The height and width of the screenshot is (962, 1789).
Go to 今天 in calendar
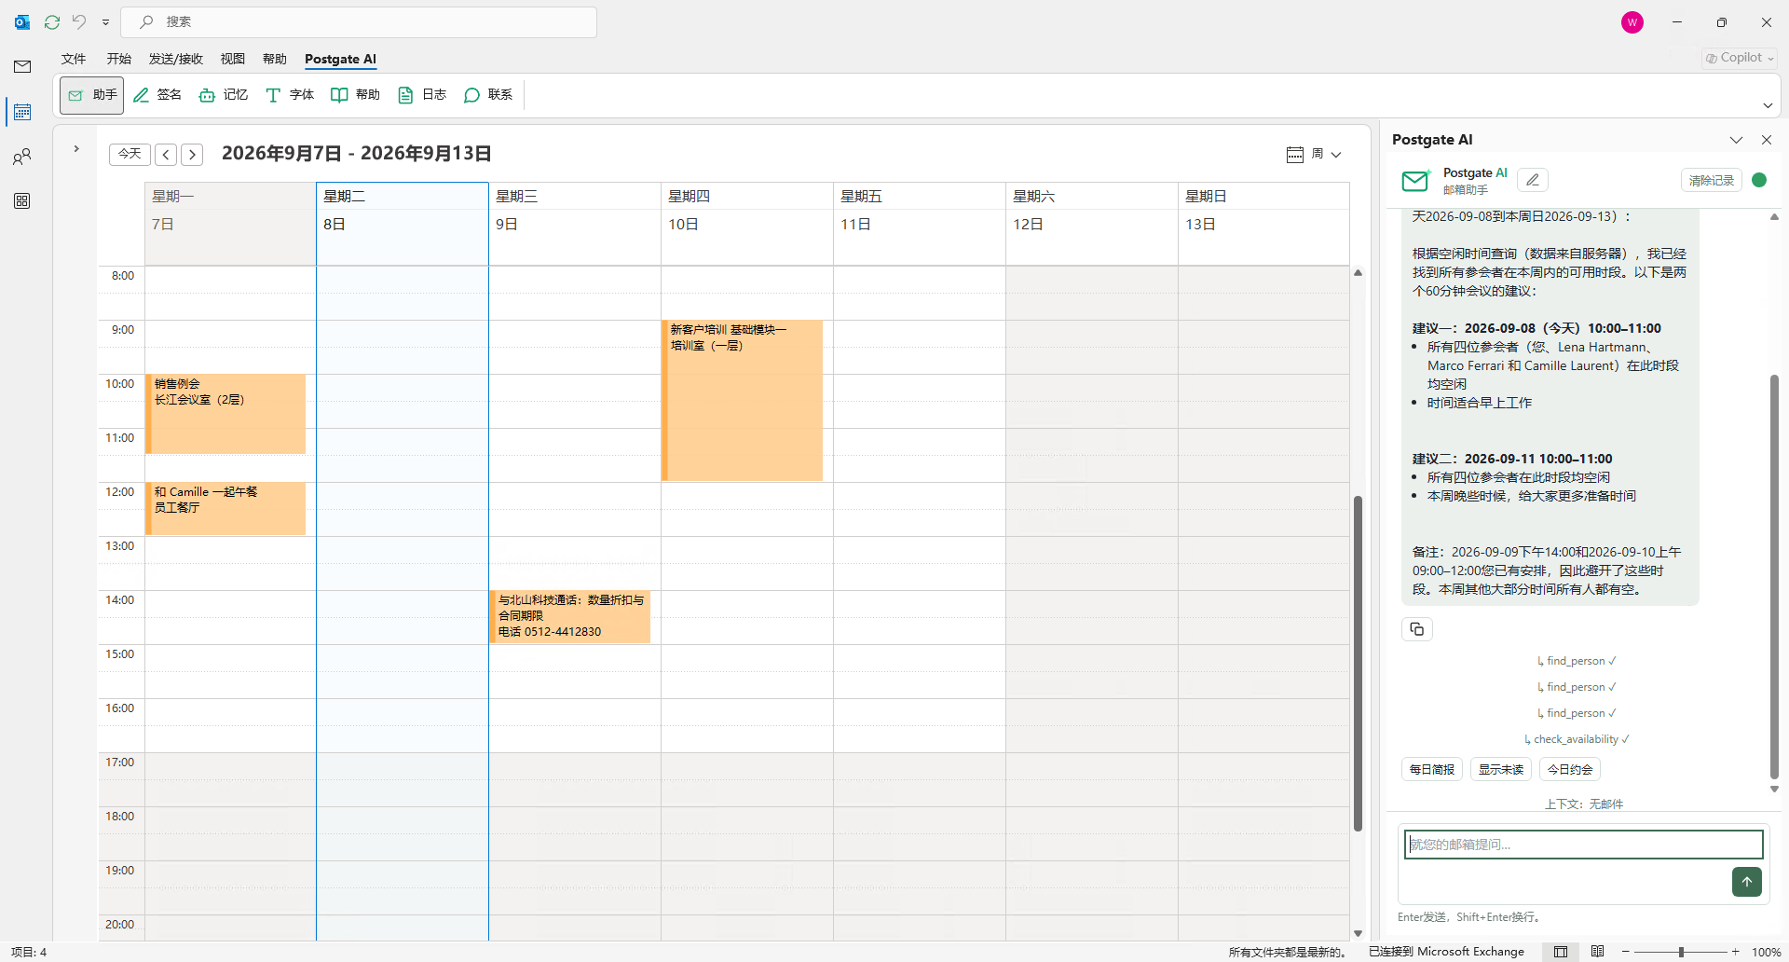point(130,154)
